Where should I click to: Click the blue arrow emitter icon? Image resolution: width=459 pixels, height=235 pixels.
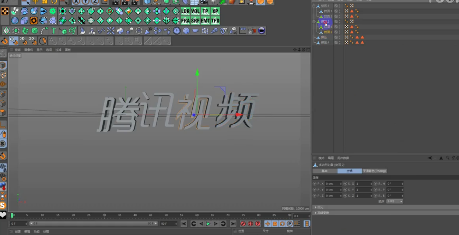43,11
